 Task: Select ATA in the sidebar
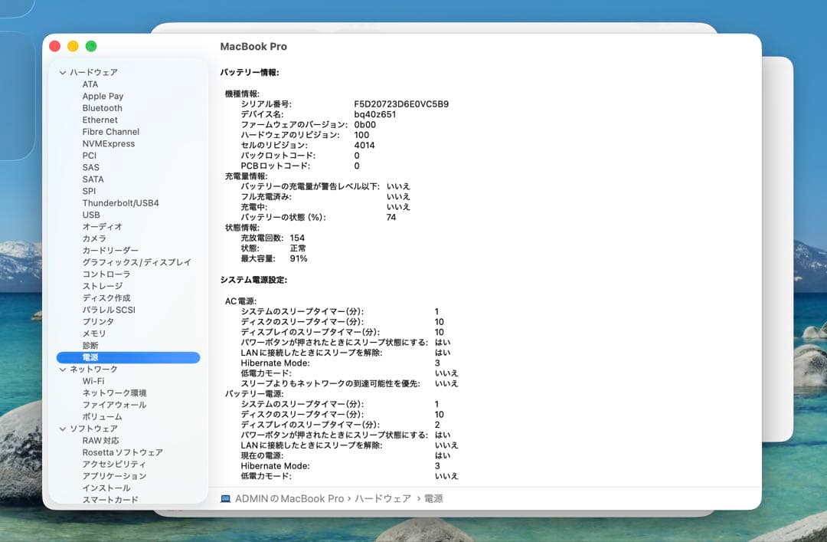click(90, 84)
